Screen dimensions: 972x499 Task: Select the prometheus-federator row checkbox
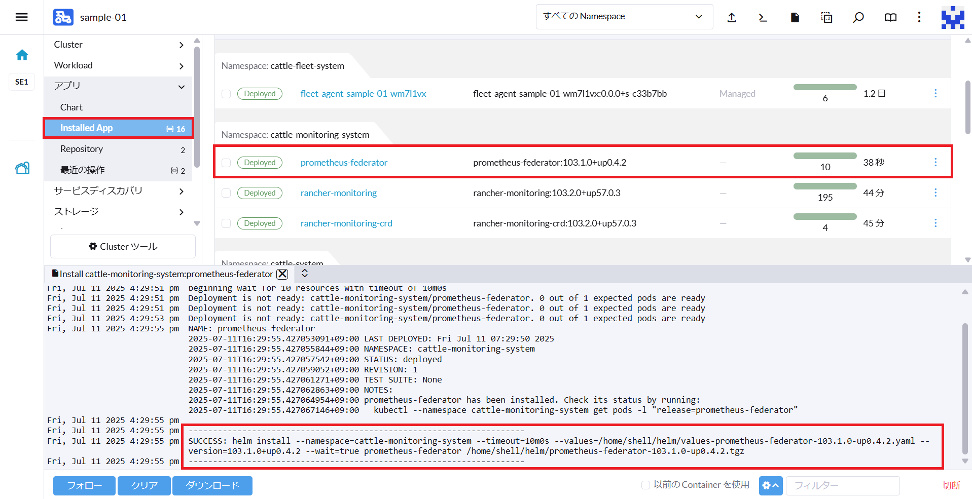tap(226, 163)
